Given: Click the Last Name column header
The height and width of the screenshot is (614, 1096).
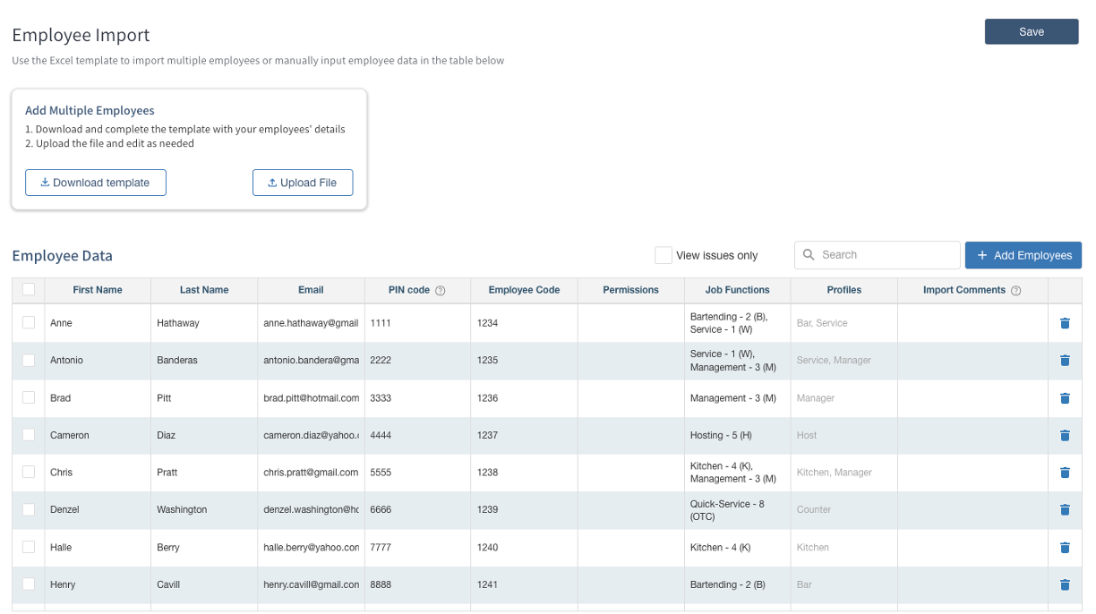Looking at the screenshot, I should pyautogui.click(x=203, y=290).
